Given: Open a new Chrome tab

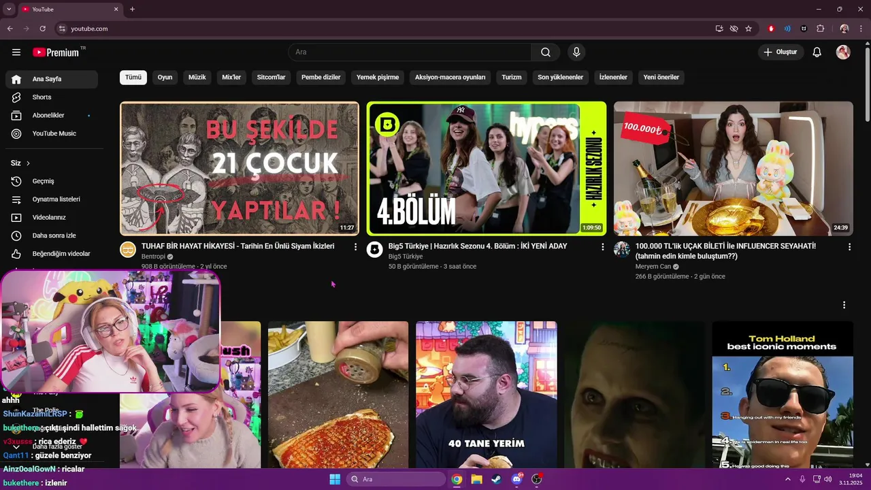Looking at the screenshot, I should [x=132, y=10].
